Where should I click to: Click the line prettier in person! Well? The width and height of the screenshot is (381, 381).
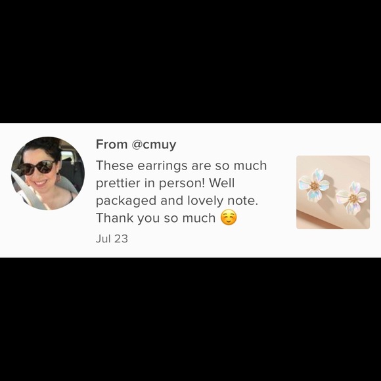[166, 183]
